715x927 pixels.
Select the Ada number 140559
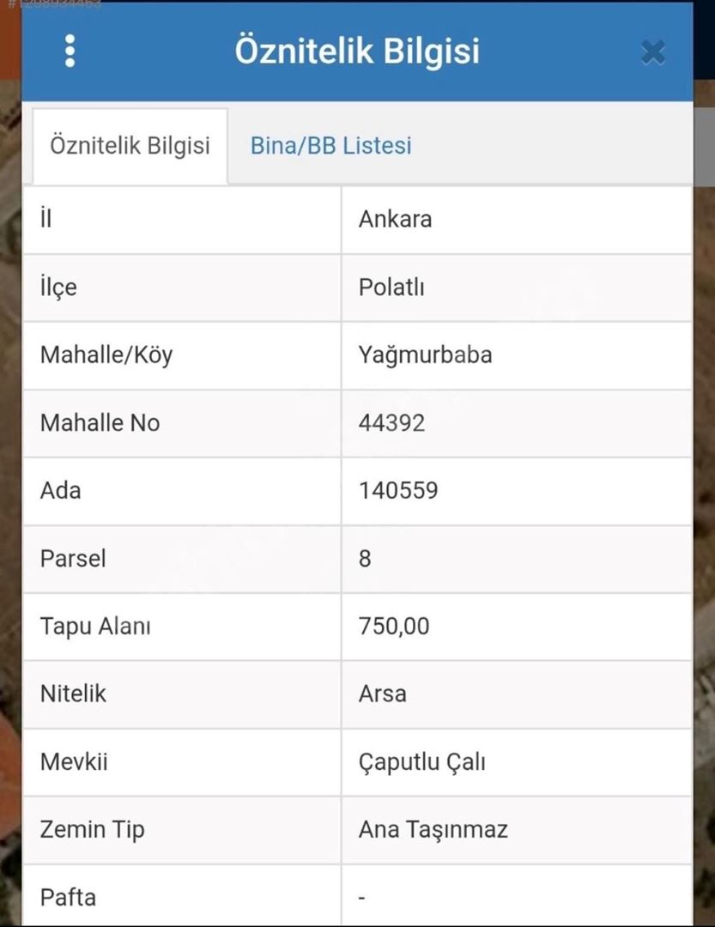coord(398,491)
